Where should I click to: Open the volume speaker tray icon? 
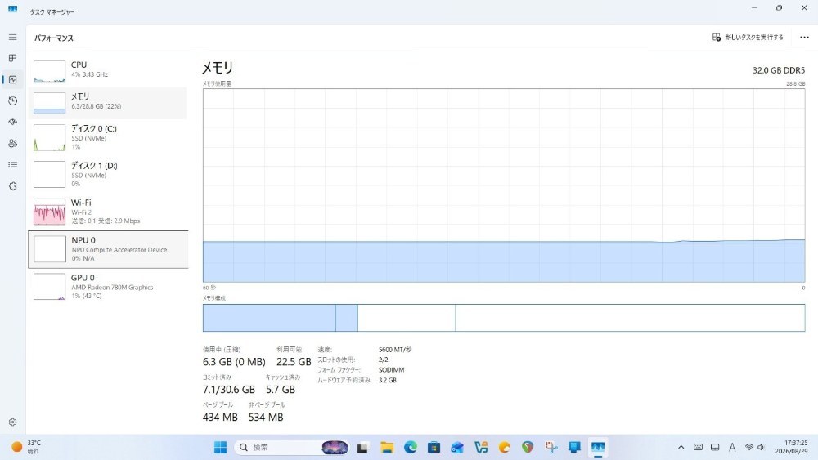click(x=761, y=447)
